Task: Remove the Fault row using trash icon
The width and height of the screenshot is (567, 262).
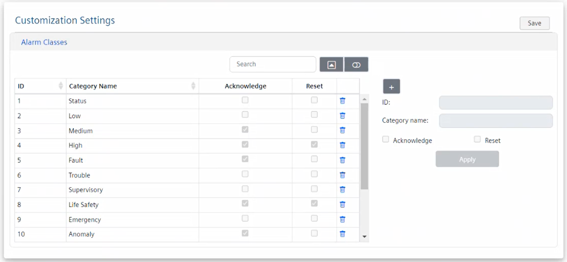Action: (x=342, y=160)
